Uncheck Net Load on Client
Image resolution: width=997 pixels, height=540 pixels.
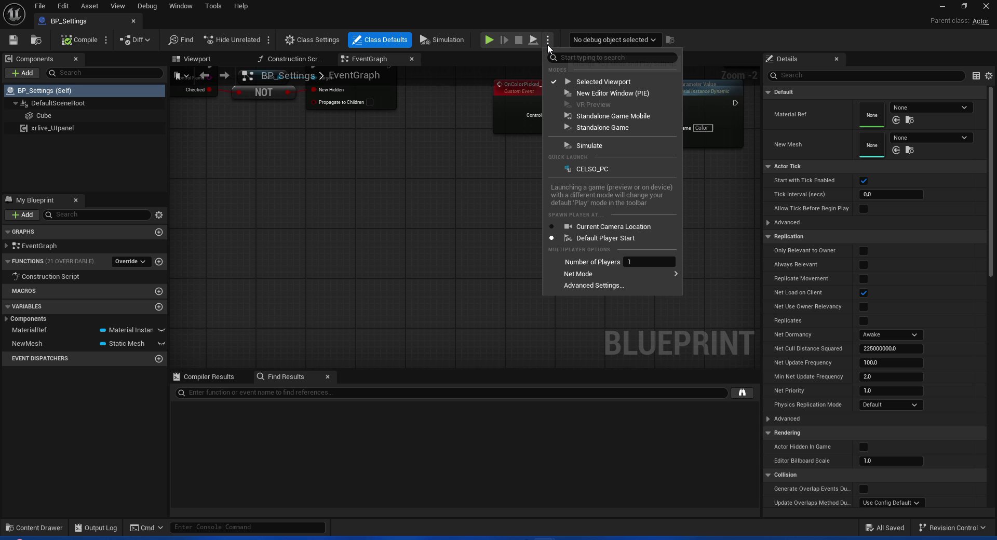click(864, 293)
